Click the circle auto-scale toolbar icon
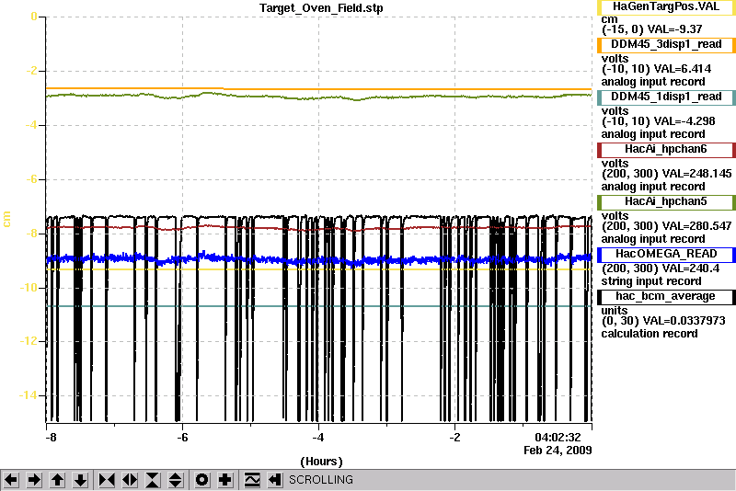 tap(202, 480)
